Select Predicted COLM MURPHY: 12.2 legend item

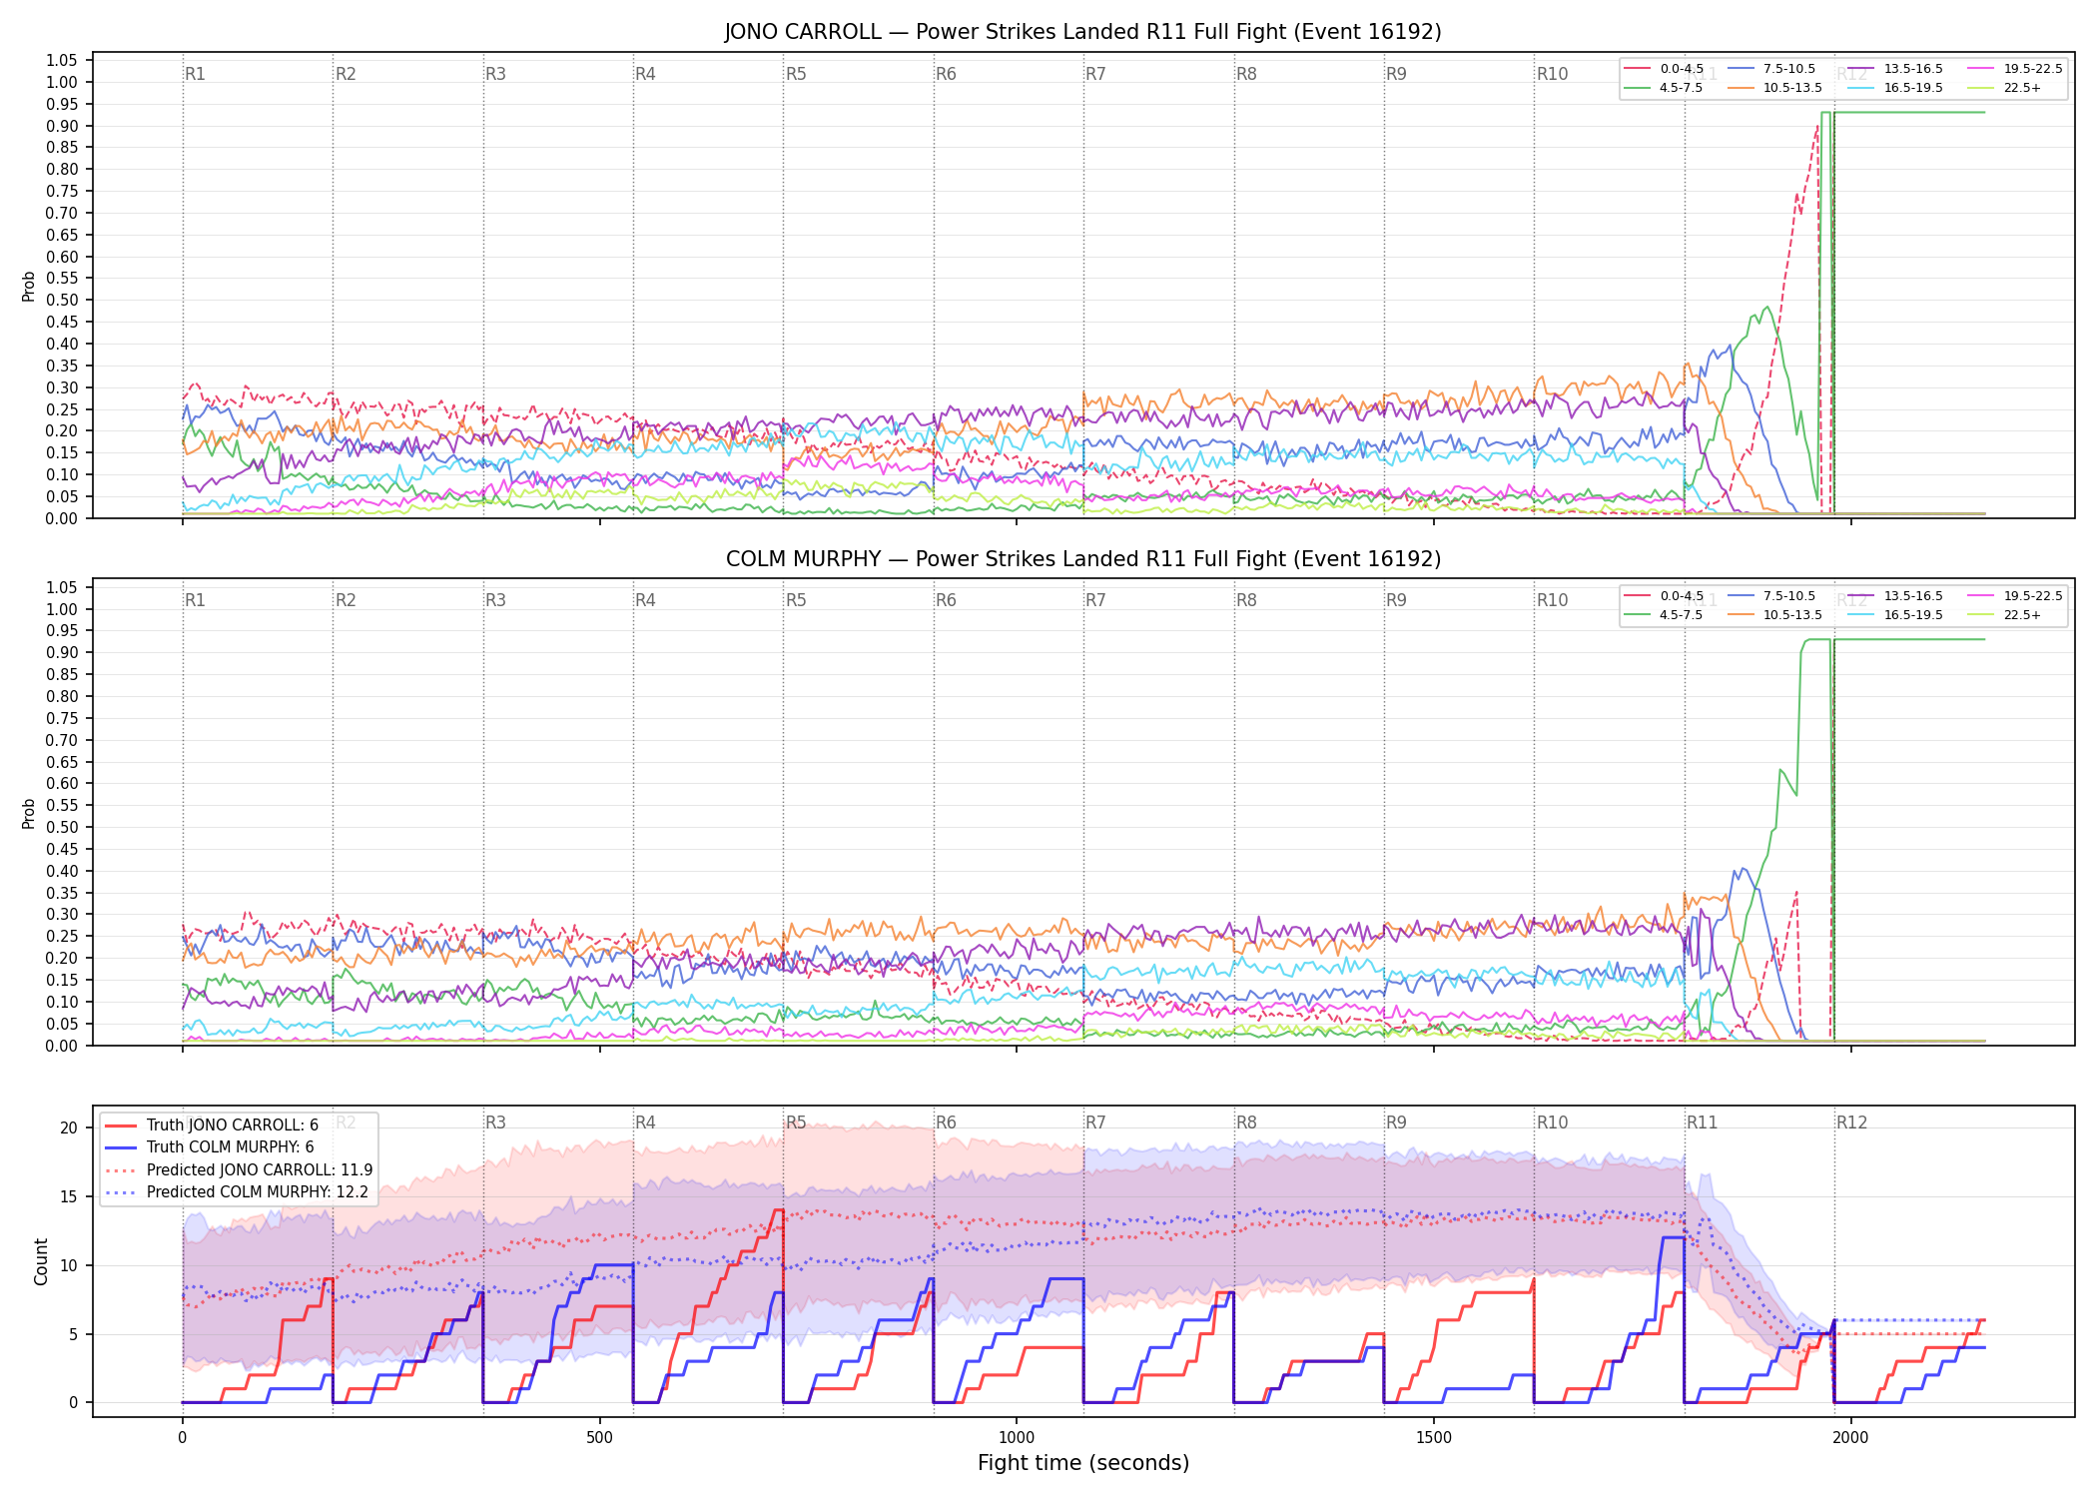[x=237, y=1192]
